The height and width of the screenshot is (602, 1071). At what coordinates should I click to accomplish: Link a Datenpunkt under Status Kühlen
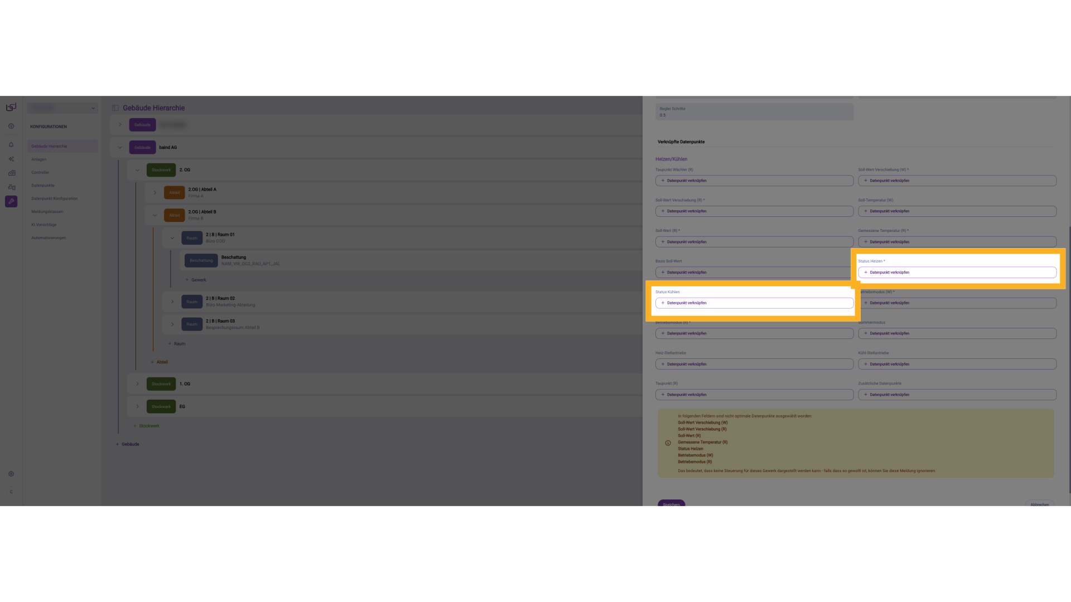[x=754, y=303]
